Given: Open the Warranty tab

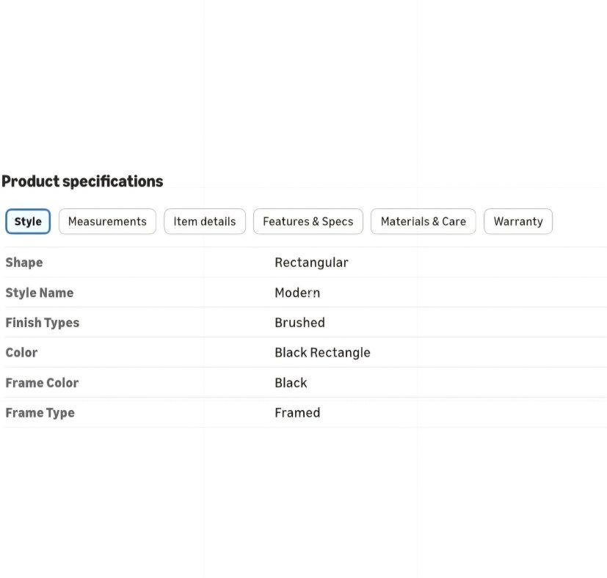Looking at the screenshot, I should coord(518,222).
